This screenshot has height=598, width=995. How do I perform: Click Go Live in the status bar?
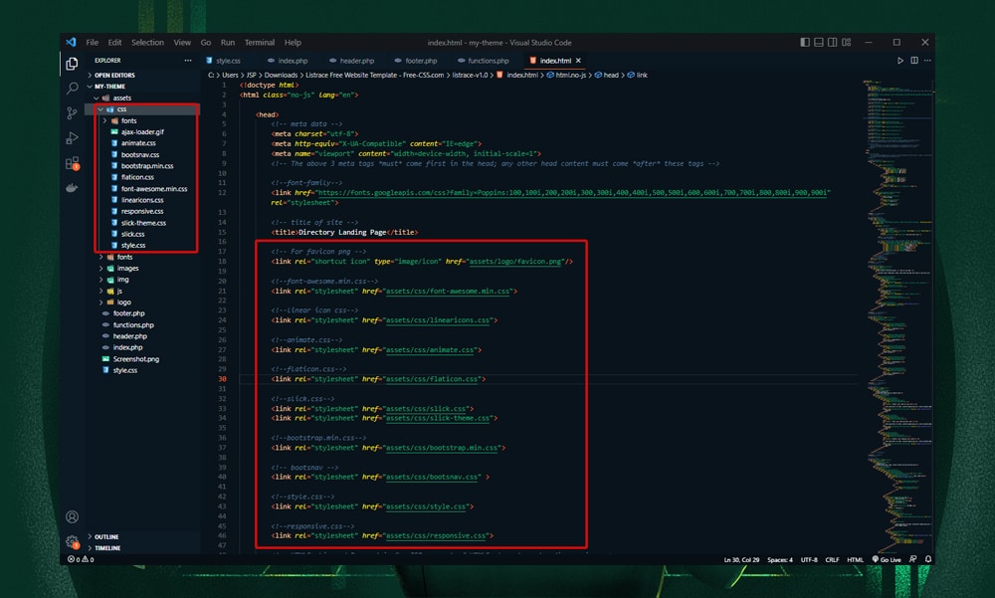click(x=889, y=559)
